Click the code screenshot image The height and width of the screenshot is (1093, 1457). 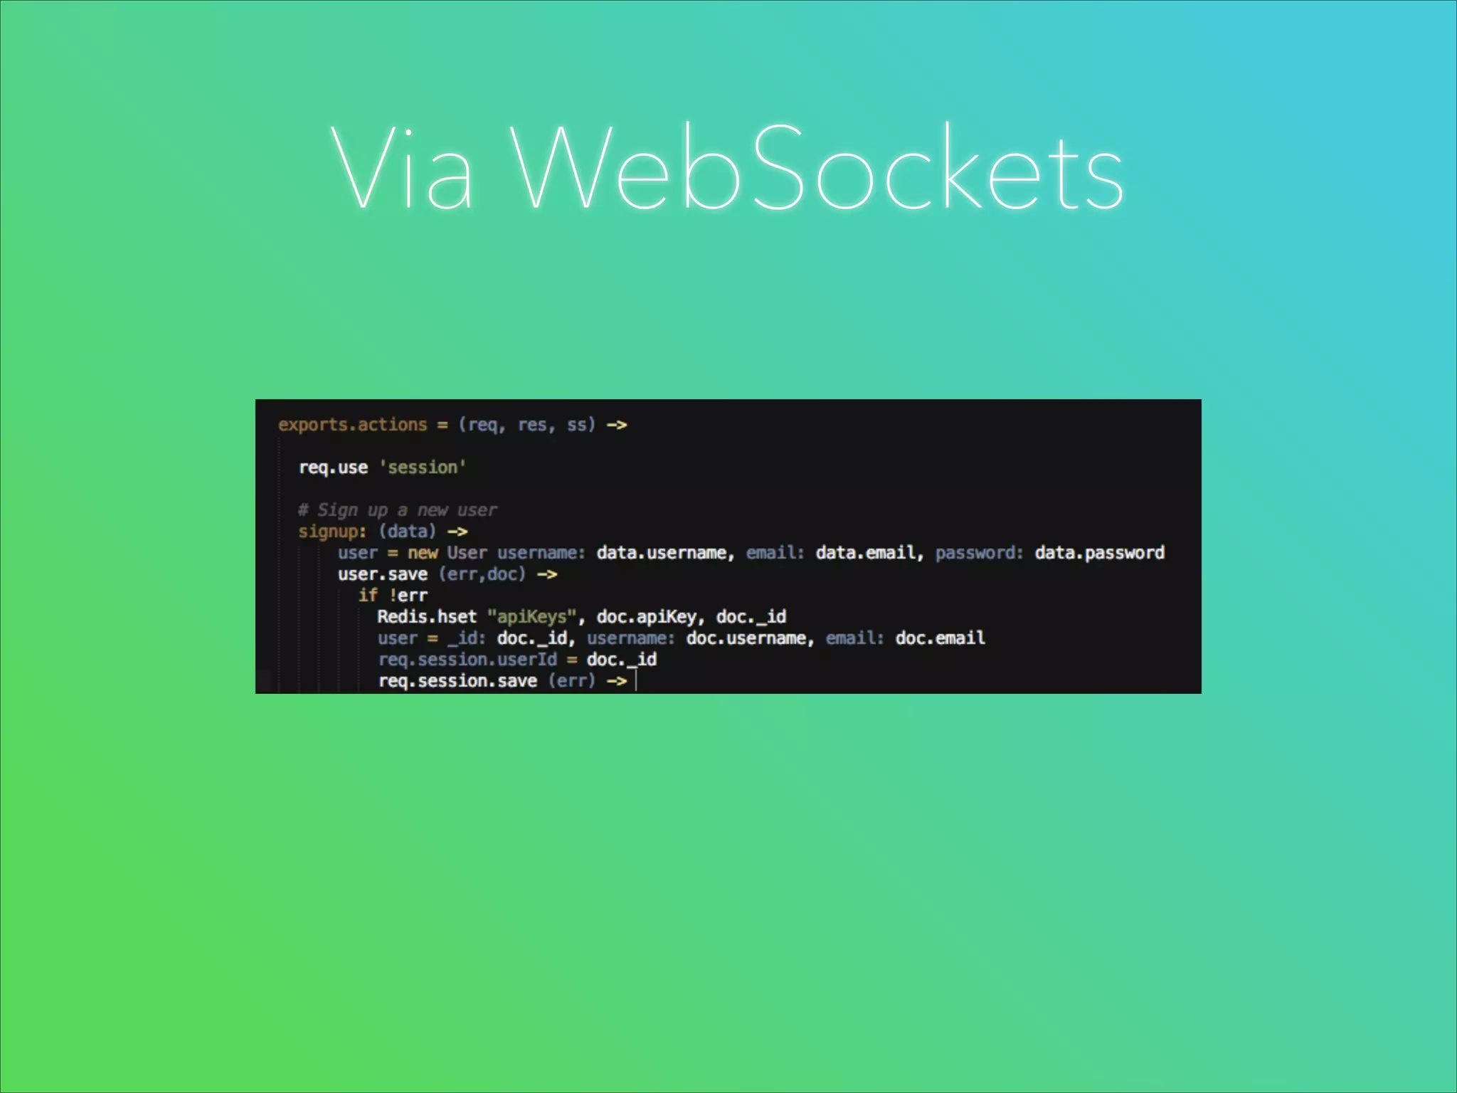728,546
